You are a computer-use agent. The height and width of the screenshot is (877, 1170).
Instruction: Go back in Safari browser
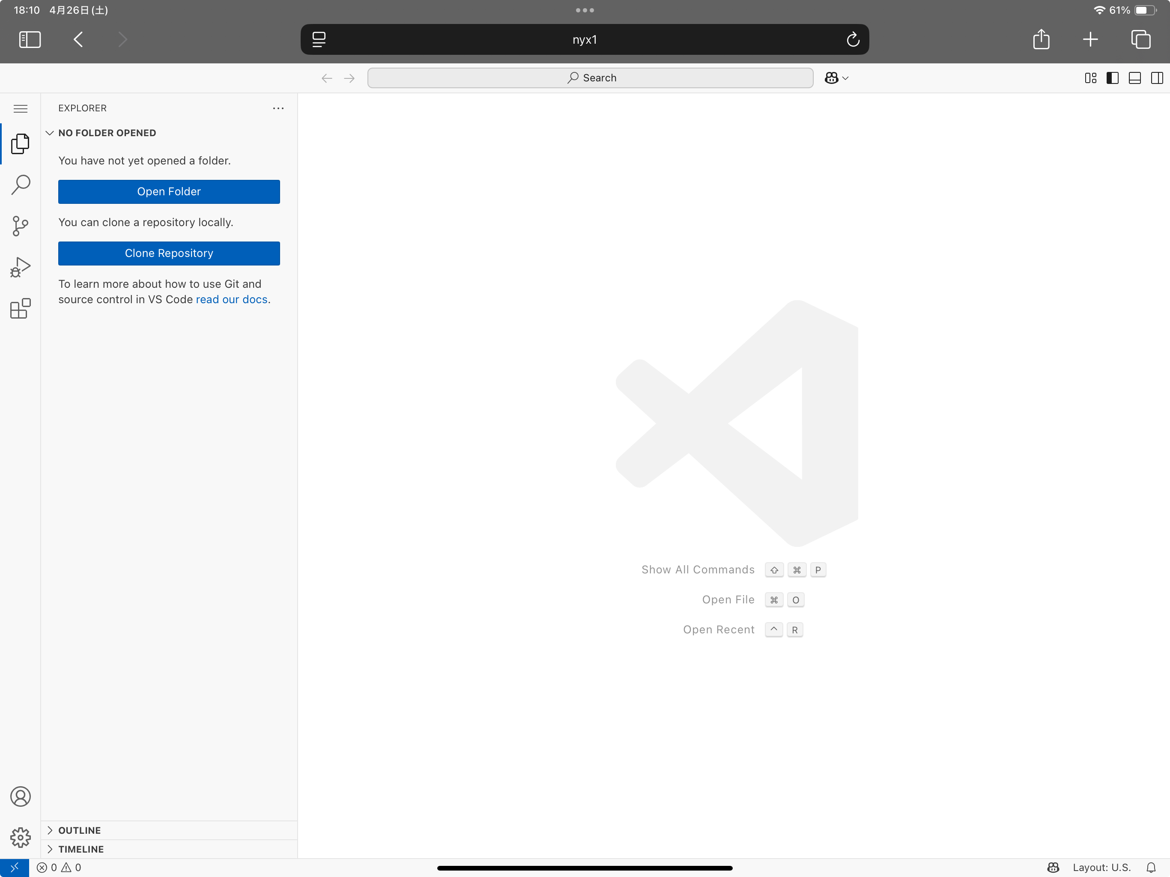click(x=78, y=40)
